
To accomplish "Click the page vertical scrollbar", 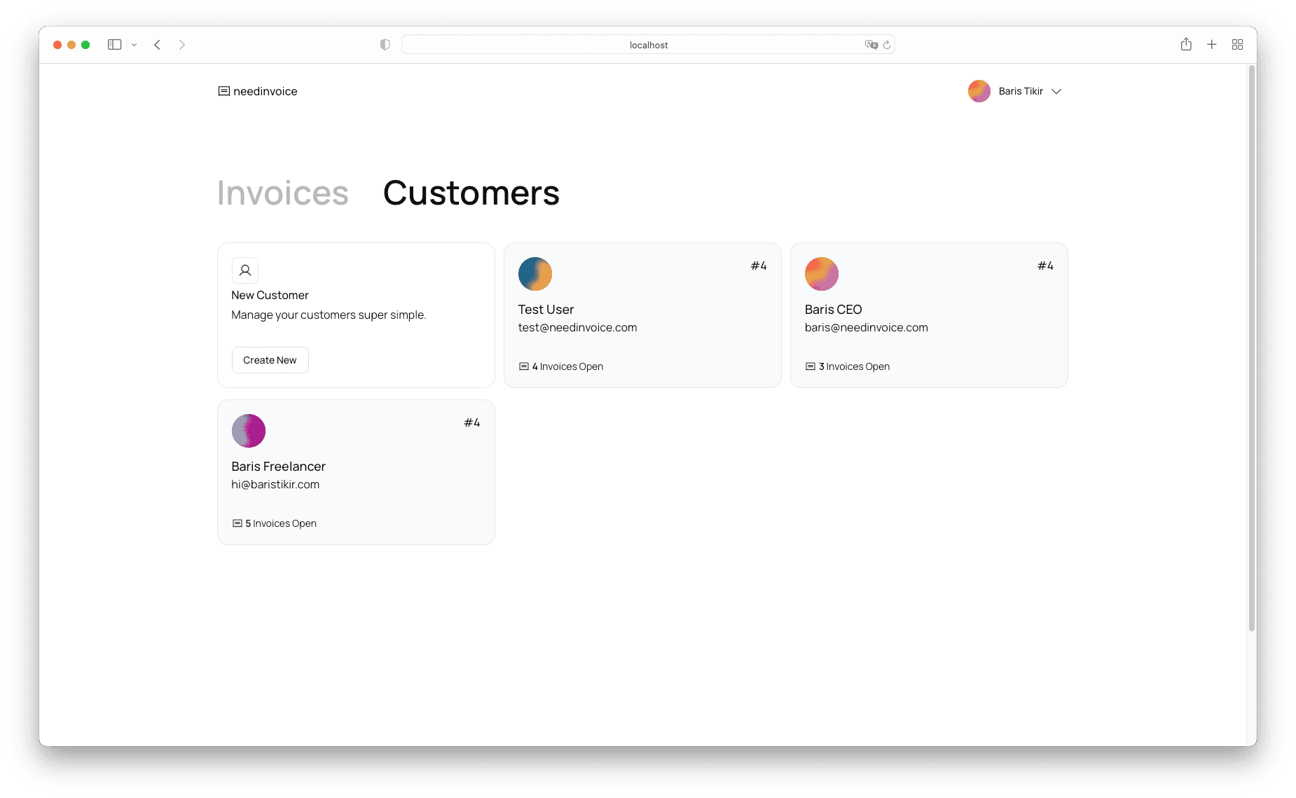I will click(x=1251, y=348).
